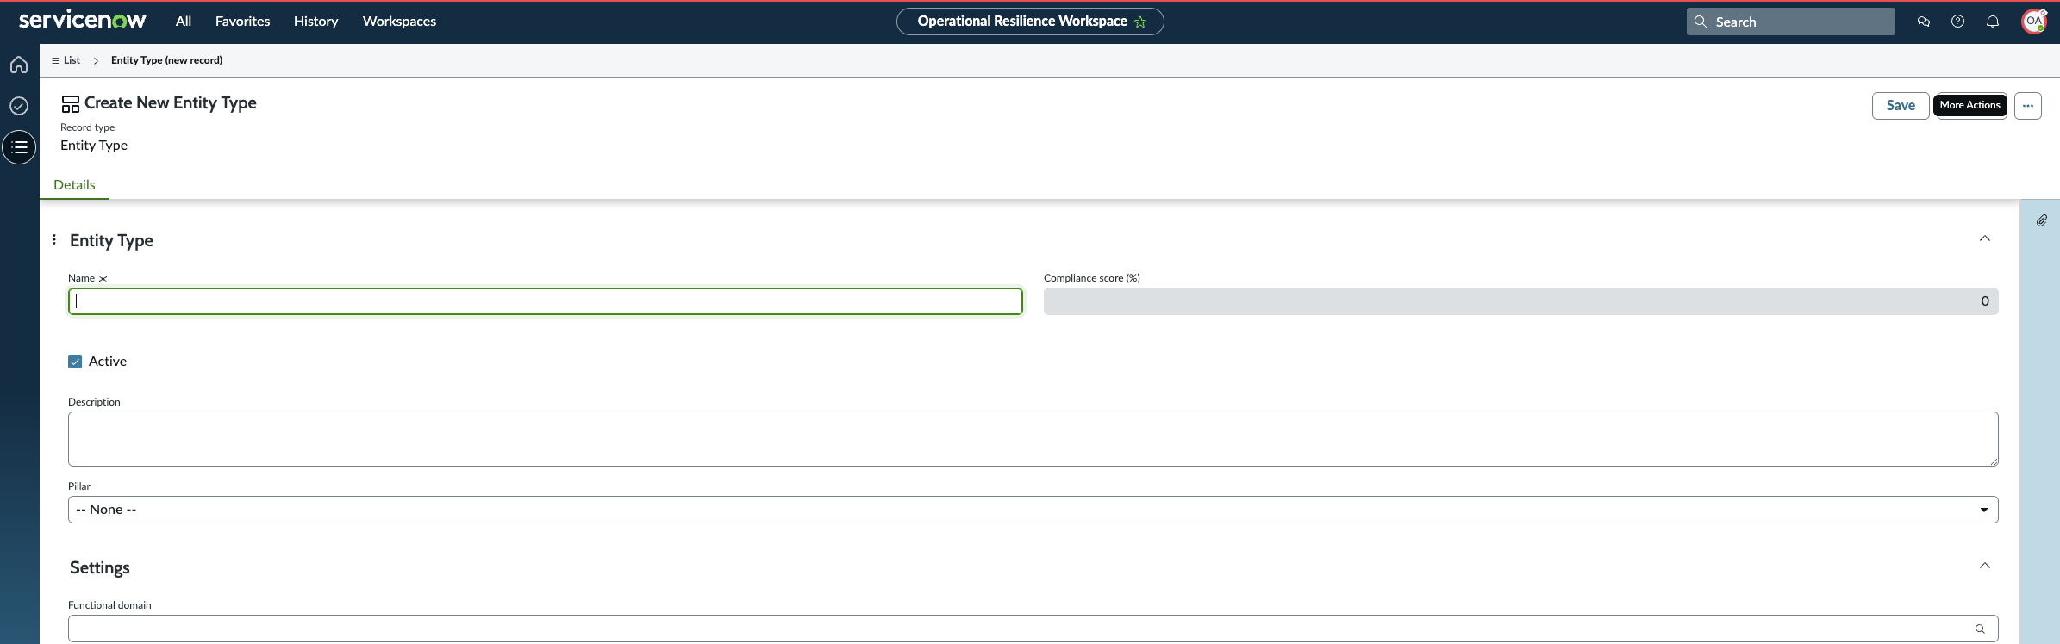
Task: Go back to List breadcrumb
Action: click(x=66, y=60)
